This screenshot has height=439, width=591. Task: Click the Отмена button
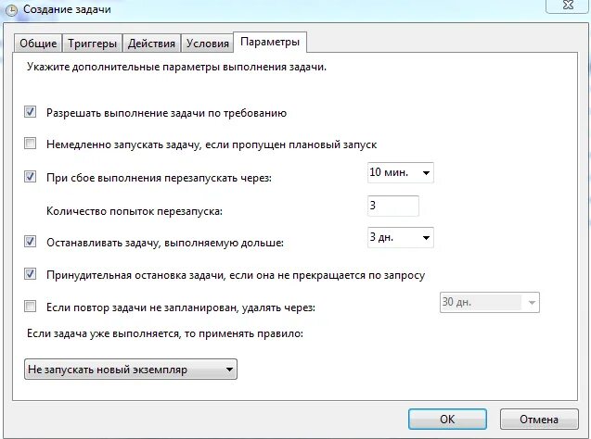[539, 419]
